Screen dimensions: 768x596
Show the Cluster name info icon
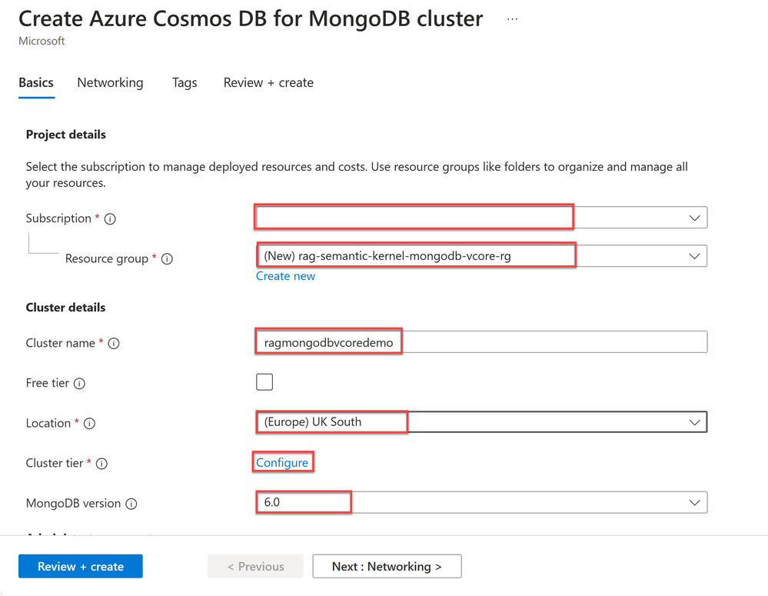coord(114,344)
